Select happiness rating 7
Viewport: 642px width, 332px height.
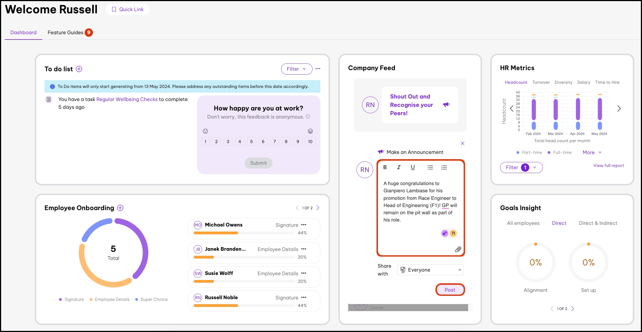coord(275,141)
